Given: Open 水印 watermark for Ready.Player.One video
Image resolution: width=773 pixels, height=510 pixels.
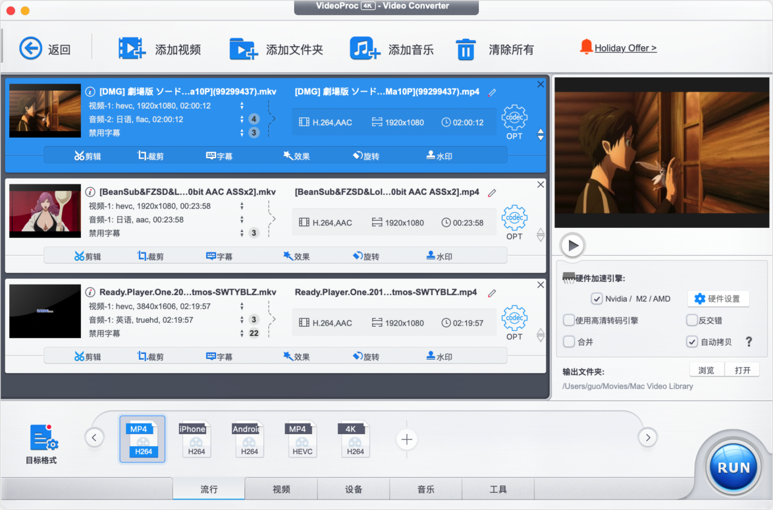Looking at the screenshot, I should click(x=439, y=356).
